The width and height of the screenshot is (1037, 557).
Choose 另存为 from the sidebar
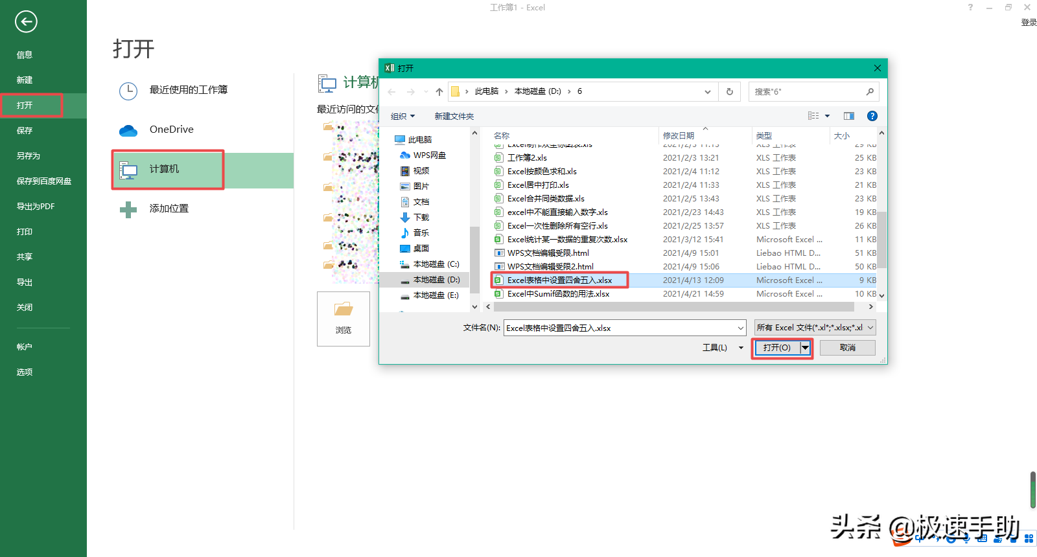click(29, 156)
